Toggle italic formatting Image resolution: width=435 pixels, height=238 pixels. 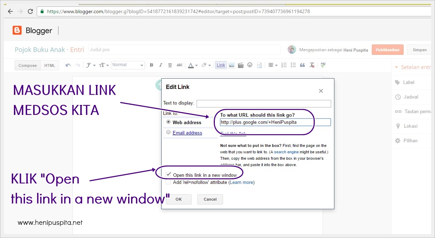161,65
